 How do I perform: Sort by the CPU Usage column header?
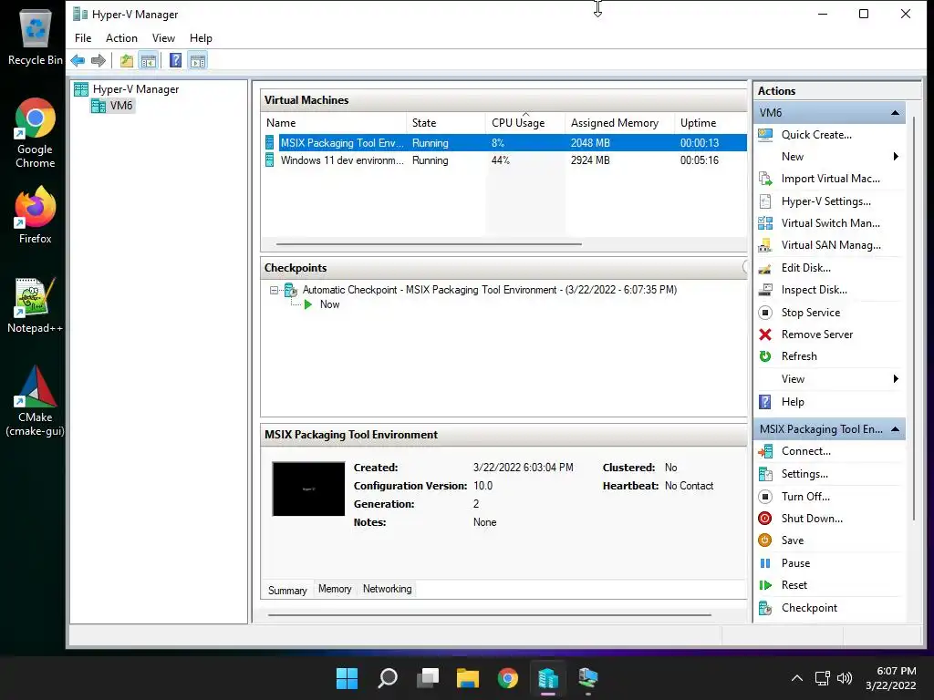point(524,123)
